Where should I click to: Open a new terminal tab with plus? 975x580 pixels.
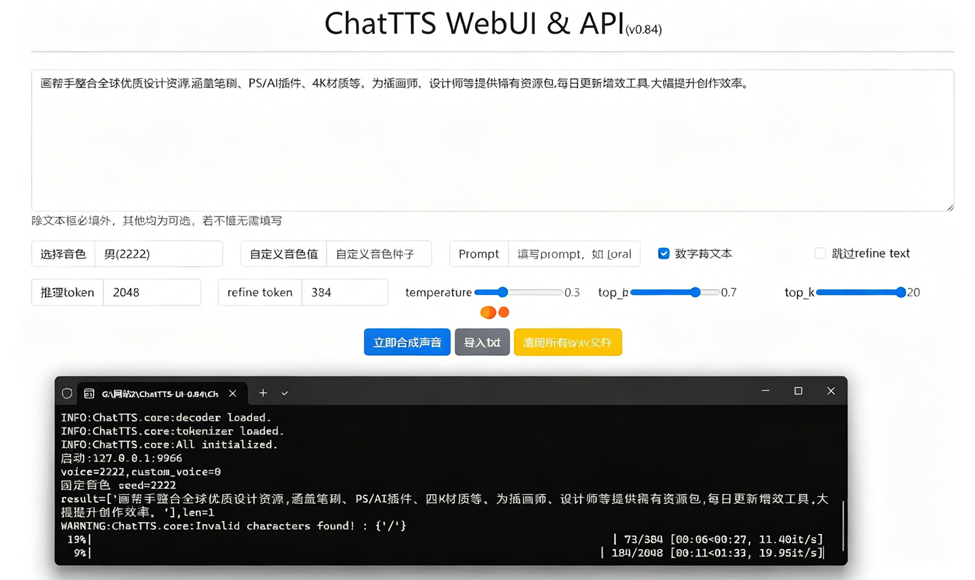(x=263, y=393)
